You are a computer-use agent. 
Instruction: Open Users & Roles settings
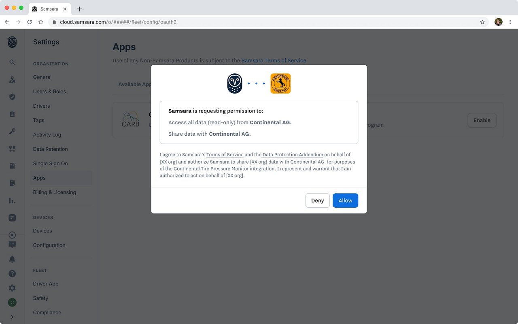click(x=49, y=92)
